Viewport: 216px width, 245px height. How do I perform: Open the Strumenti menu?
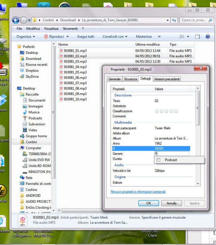(70, 29)
